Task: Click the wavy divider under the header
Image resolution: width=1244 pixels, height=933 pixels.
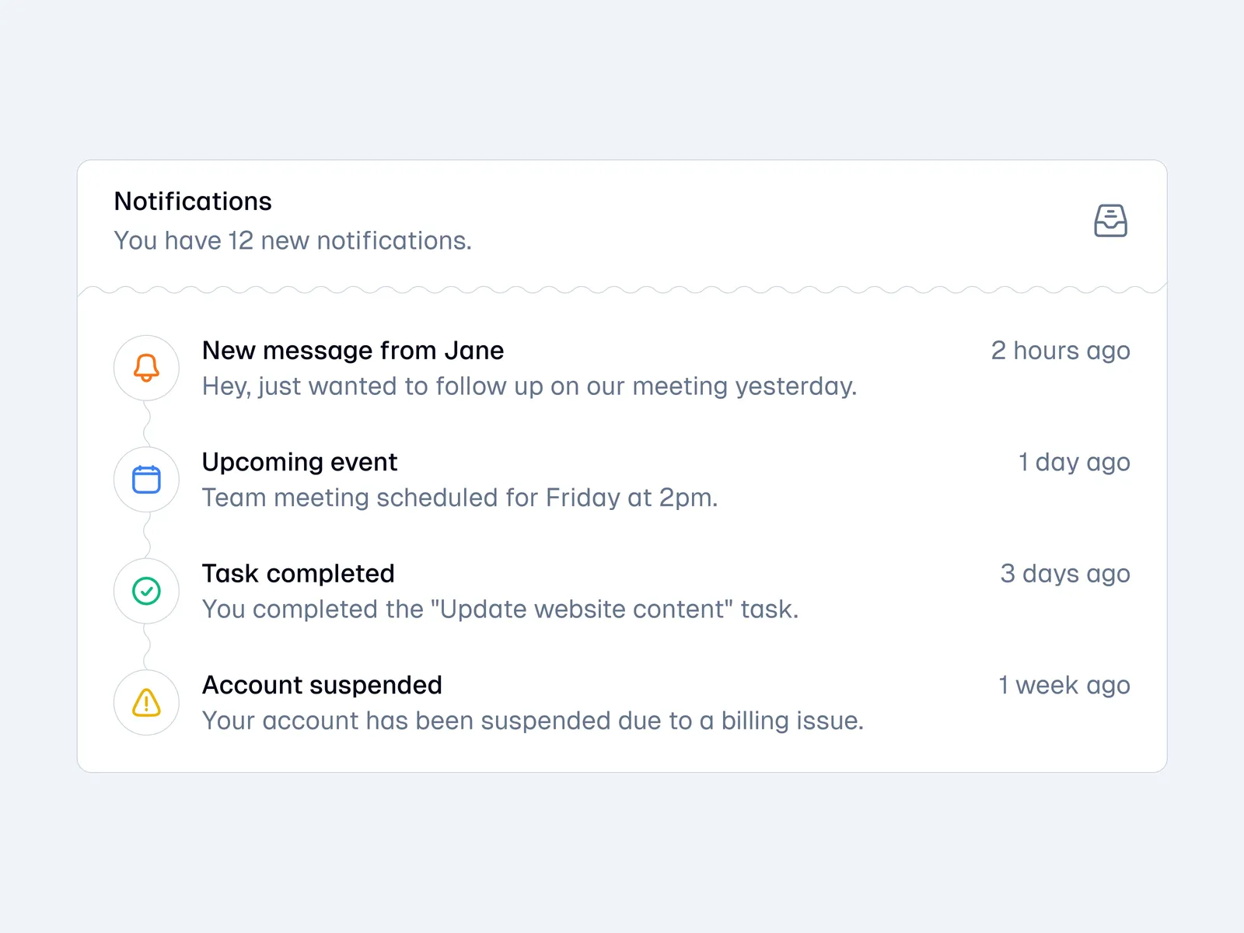Action: coord(622,289)
